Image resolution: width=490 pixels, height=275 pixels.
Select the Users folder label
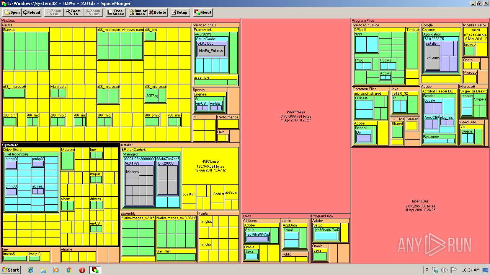click(246, 216)
